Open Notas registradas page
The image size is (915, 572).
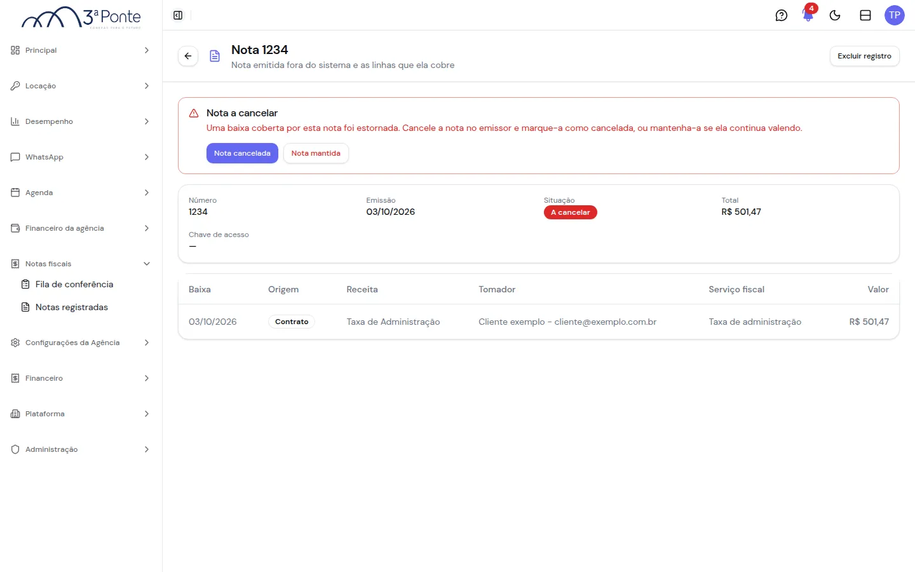click(x=72, y=307)
